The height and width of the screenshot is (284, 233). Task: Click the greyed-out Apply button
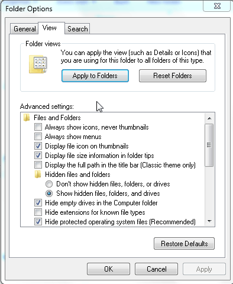tap(204, 269)
